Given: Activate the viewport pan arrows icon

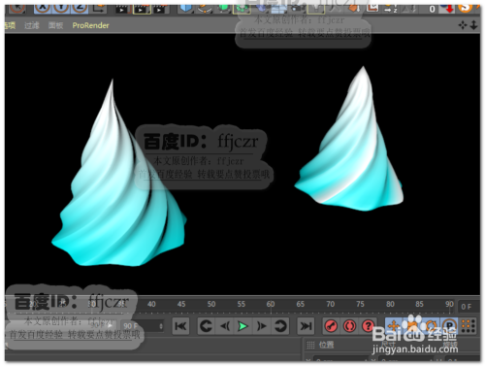Looking at the screenshot, I should [x=463, y=25].
